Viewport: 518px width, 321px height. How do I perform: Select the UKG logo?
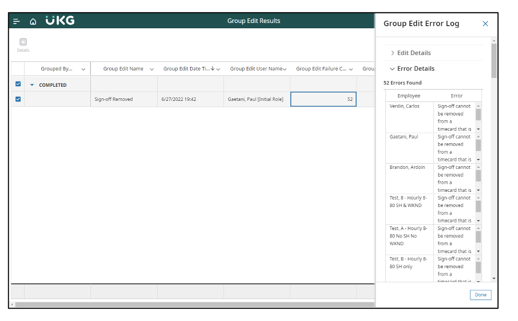click(x=59, y=20)
